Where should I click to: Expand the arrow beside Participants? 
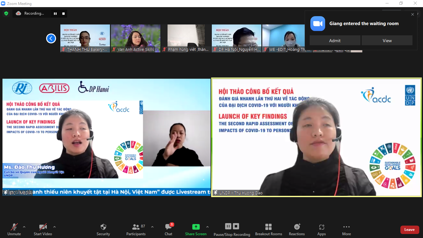click(152, 227)
